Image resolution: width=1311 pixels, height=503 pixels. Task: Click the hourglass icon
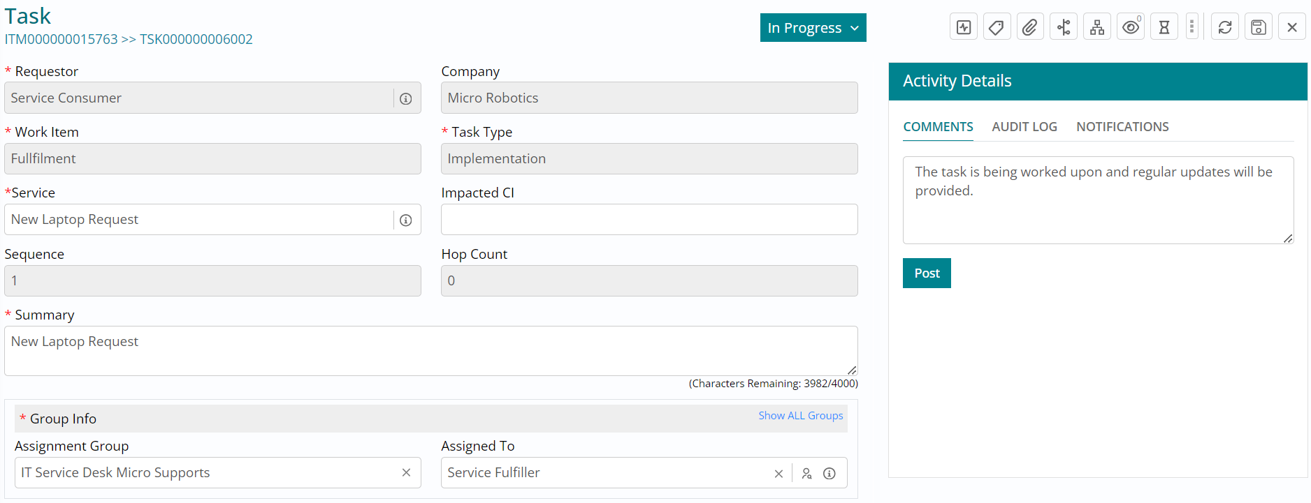[1164, 27]
